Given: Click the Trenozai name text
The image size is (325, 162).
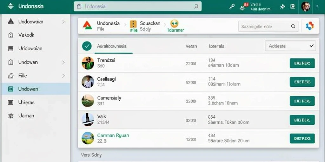Looking at the screenshot, I should click(x=106, y=60).
